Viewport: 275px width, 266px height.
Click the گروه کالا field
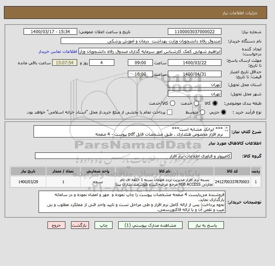click(x=133, y=156)
